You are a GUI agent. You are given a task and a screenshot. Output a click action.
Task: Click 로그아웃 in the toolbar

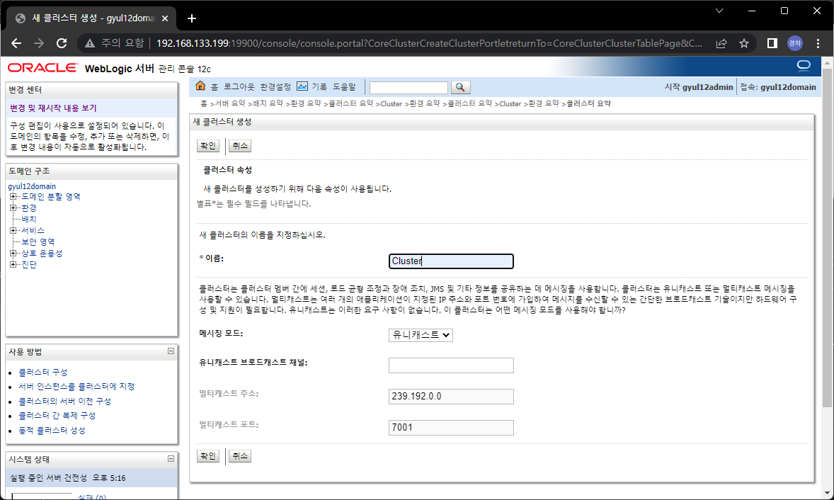tap(239, 86)
